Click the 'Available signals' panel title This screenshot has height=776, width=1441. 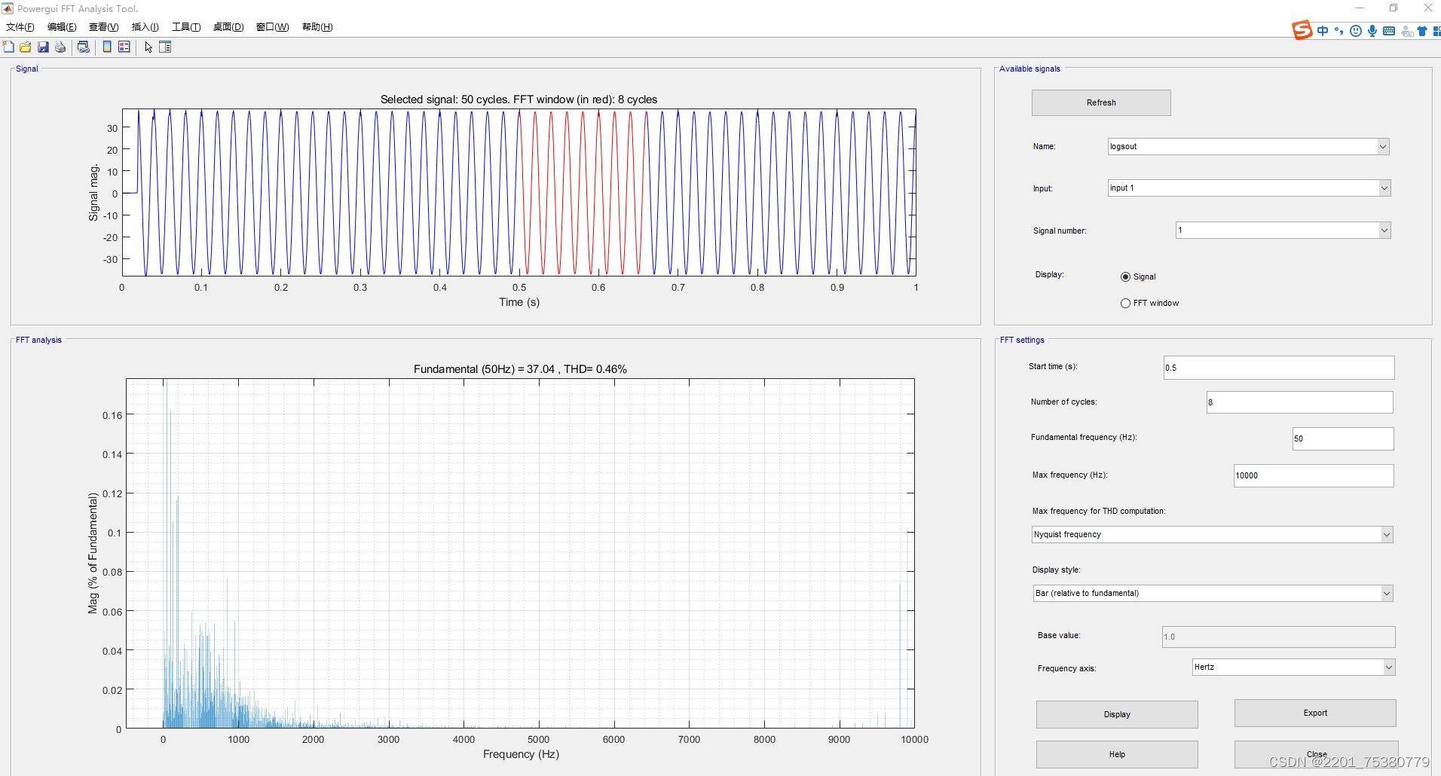click(x=1030, y=69)
